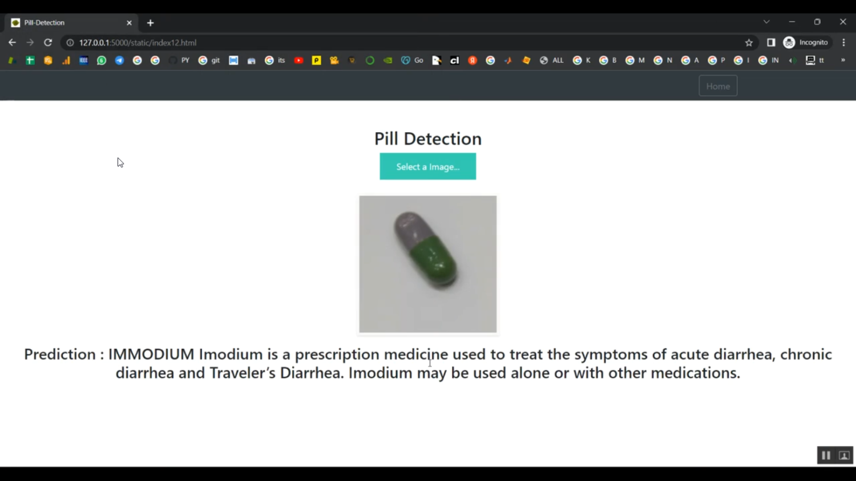The width and height of the screenshot is (856, 481).
Task: Open the Go bookmark
Action: 412,60
